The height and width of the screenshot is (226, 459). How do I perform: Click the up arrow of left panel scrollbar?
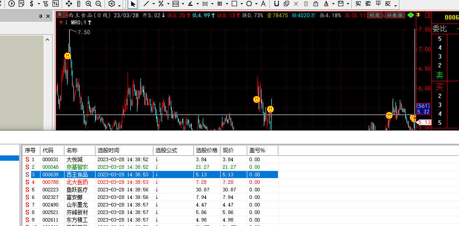[48, 40]
